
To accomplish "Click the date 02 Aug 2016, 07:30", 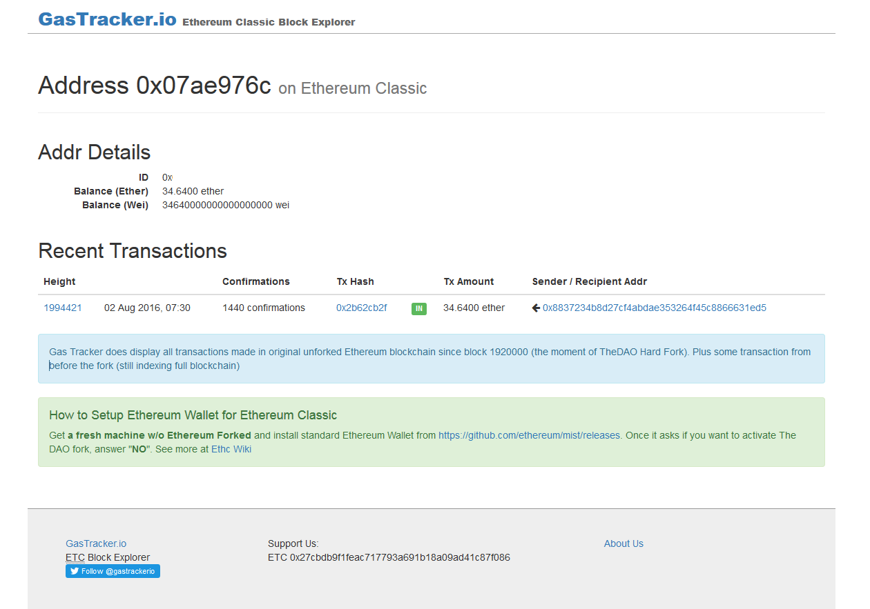I will click(x=147, y=308).
